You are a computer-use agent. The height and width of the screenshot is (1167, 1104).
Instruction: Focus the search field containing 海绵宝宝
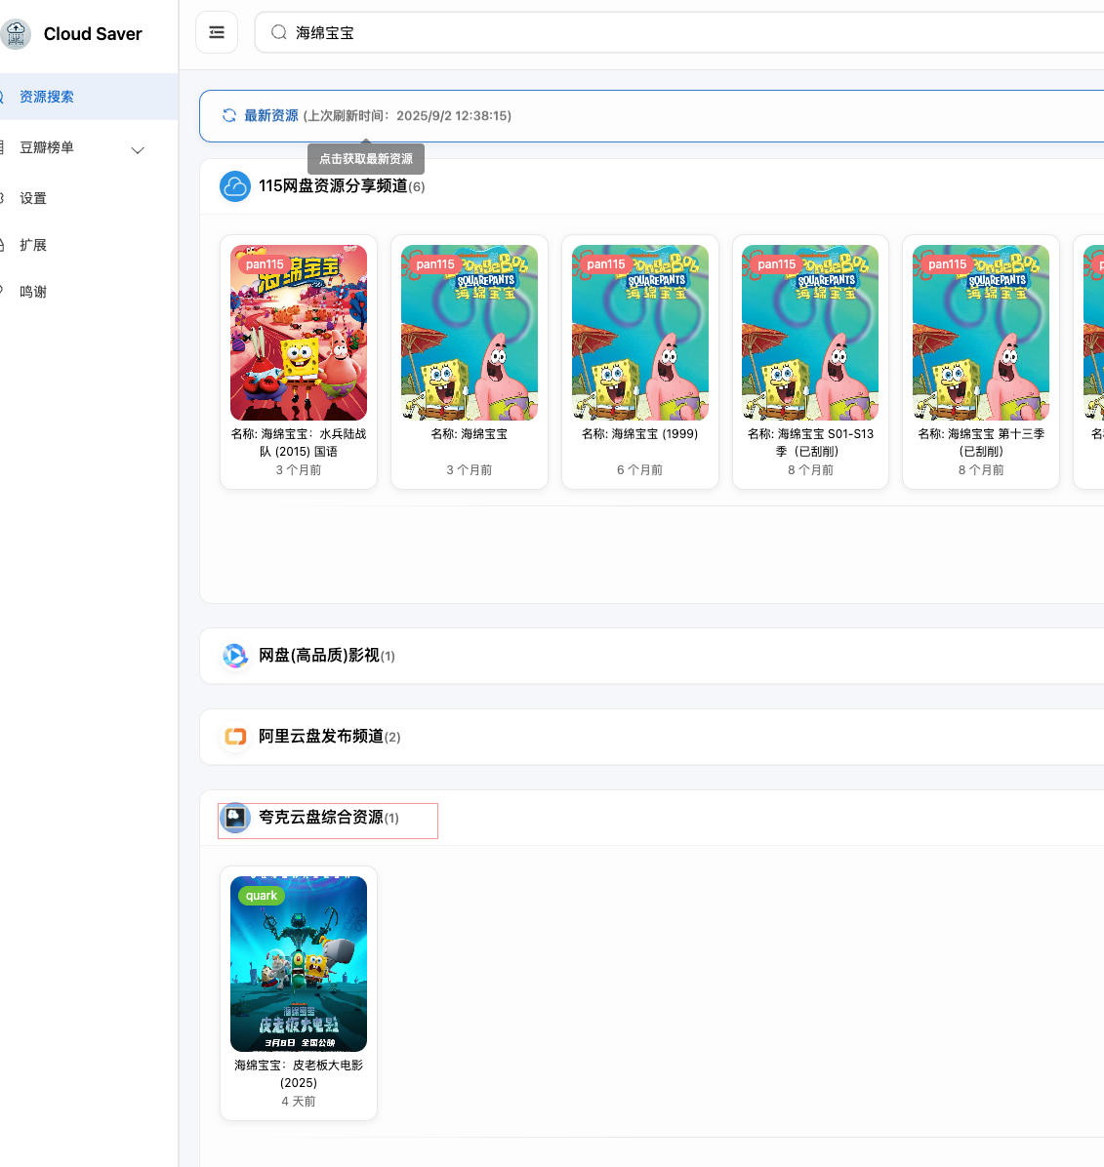pos(679,33)
